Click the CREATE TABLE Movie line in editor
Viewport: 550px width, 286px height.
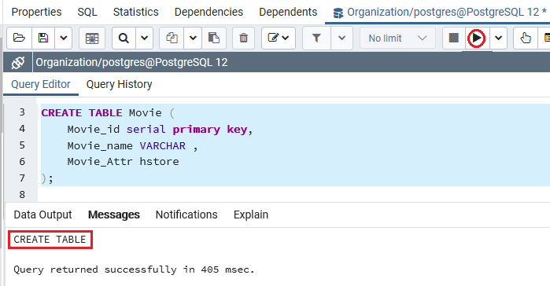point(108,112)
